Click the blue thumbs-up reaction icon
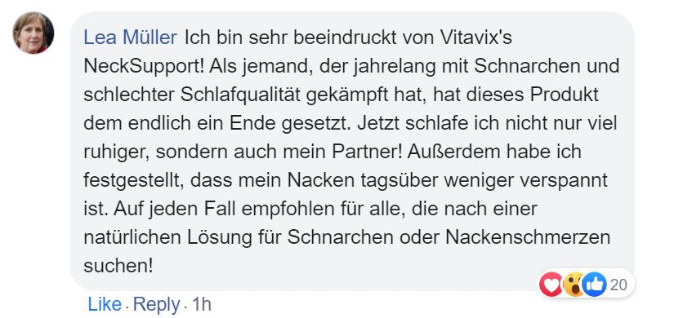692x318 pixels. (594, 285)
